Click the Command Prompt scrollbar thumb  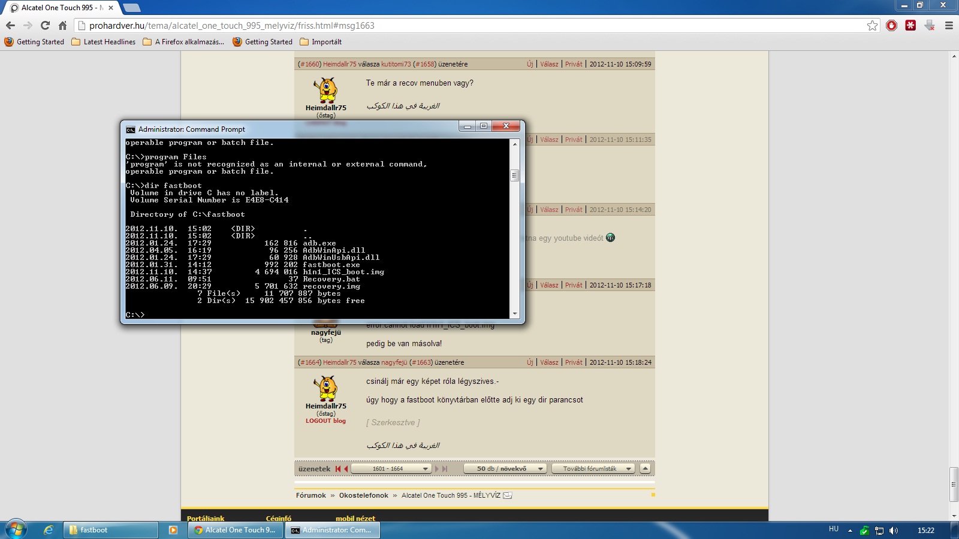514,175
